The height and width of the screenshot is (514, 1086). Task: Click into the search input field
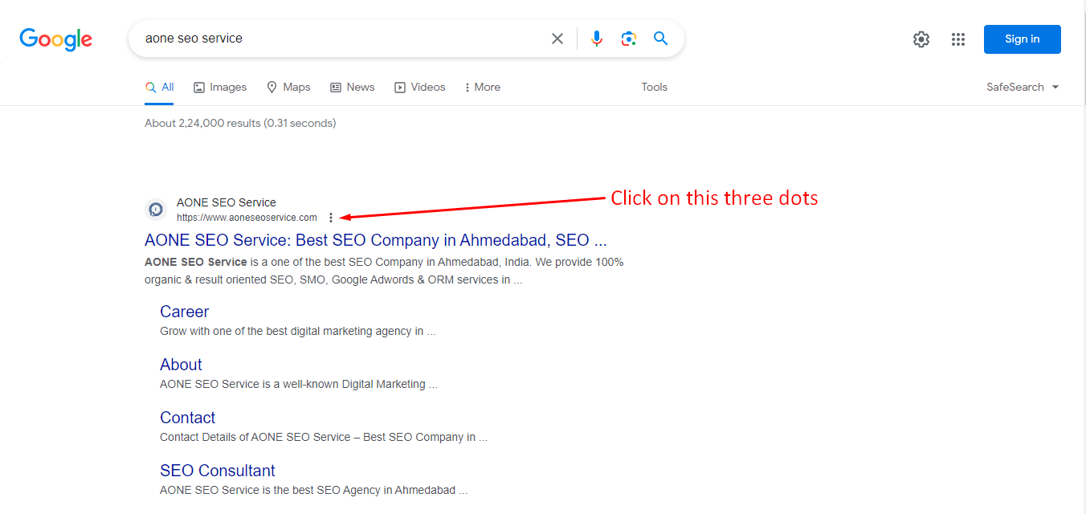[337, 39]
